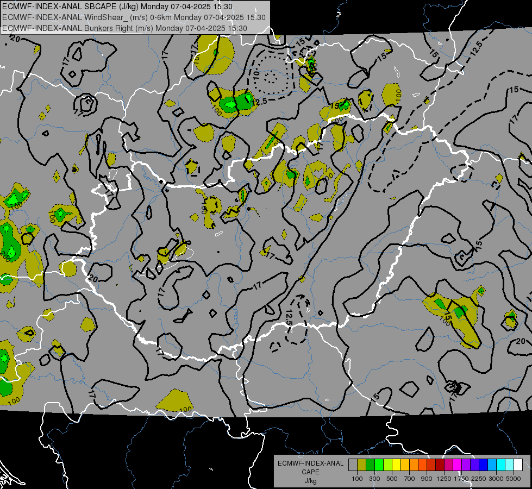This screenshot has width=532, height=489.
Task: Select the bright green CAPE legend swatch
Action: point(379,465)
